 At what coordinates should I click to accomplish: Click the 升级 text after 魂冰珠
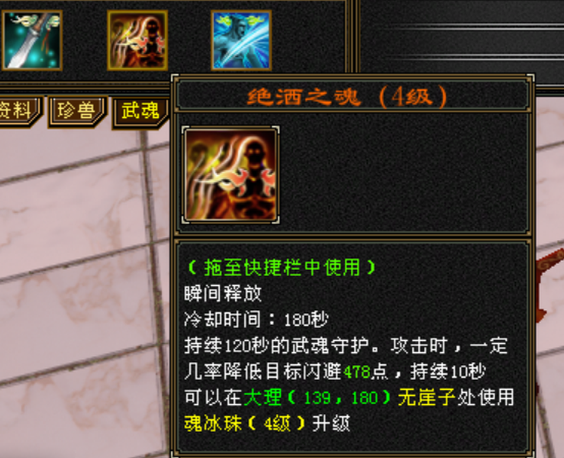pos(331,424)
